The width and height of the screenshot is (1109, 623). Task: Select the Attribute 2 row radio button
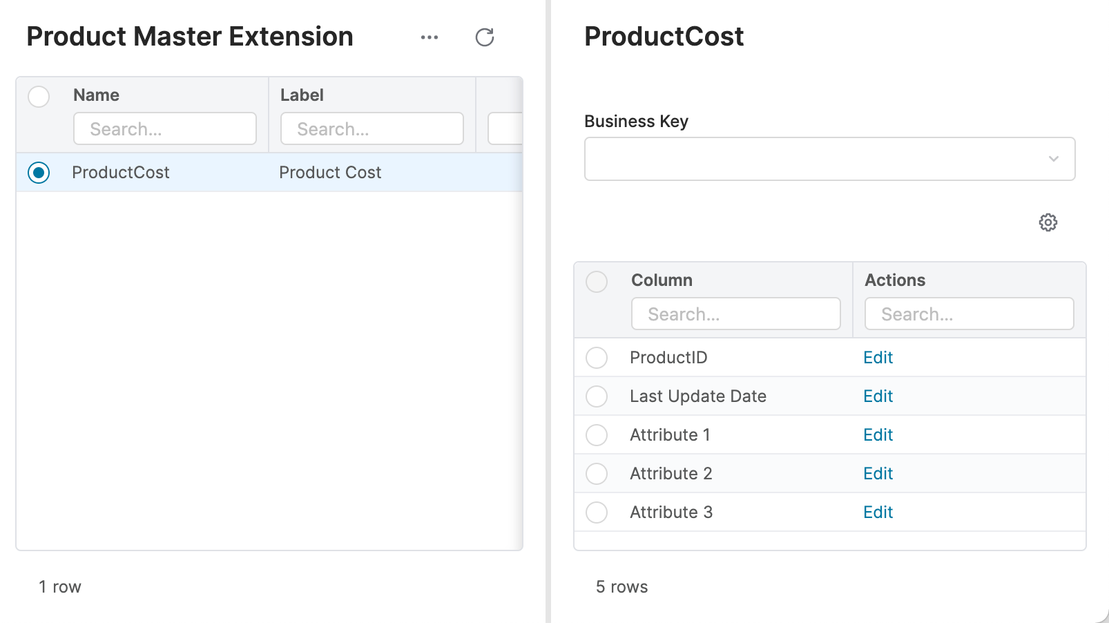click(x=597, y=474)
